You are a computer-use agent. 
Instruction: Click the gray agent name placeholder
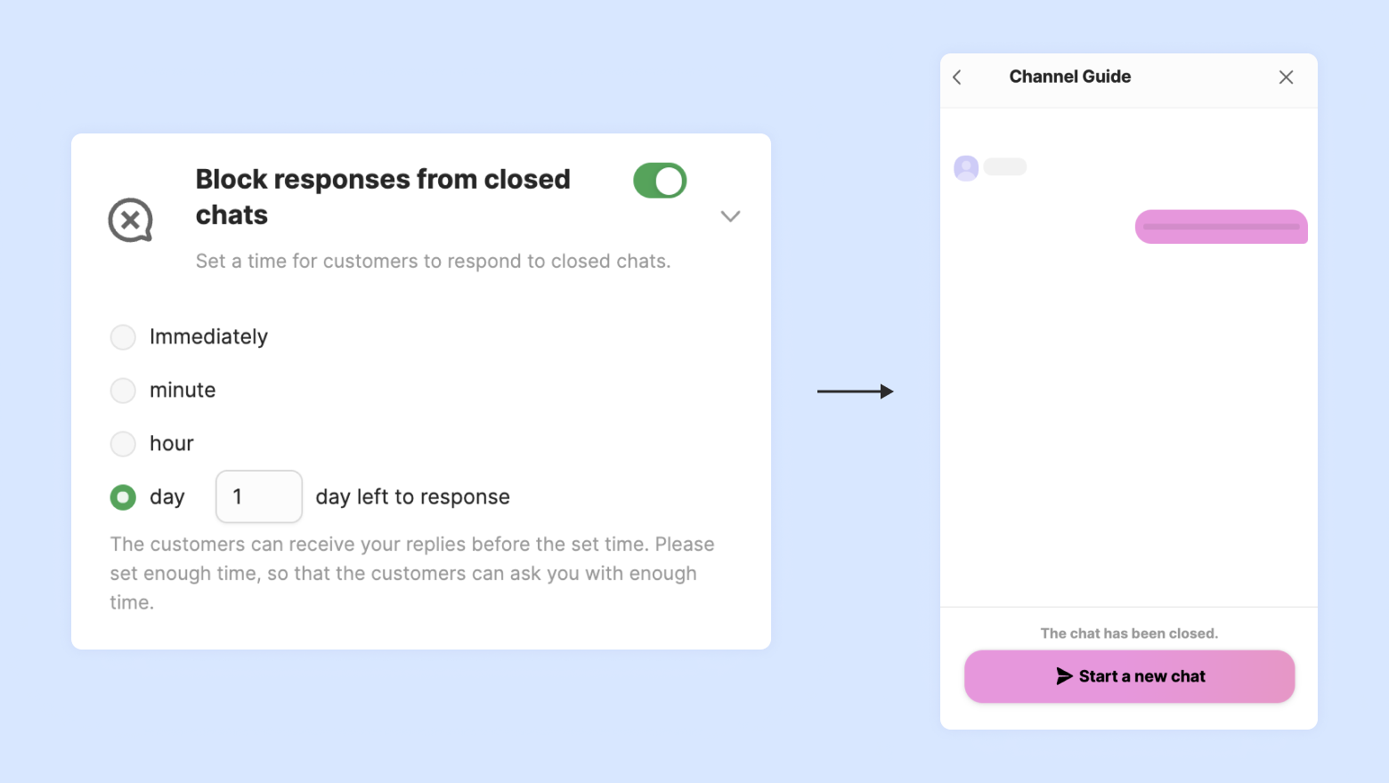1005,167
